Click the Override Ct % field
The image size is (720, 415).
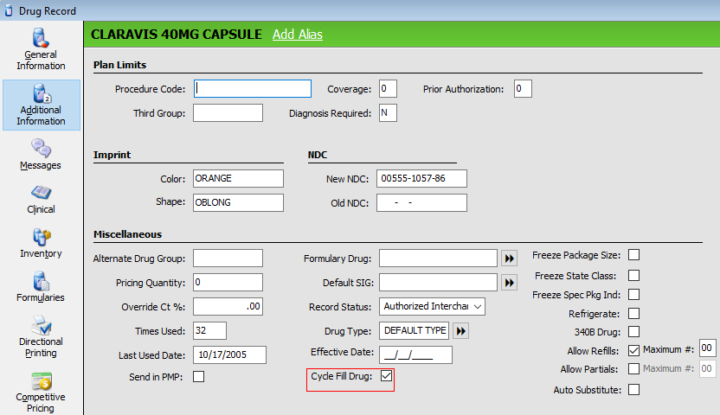(228, 306)
